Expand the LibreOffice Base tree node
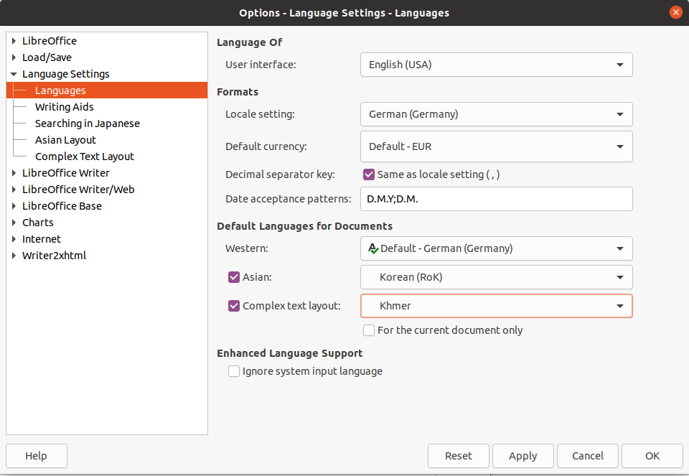Screen dimensions: 689x476 coord(14,206)
